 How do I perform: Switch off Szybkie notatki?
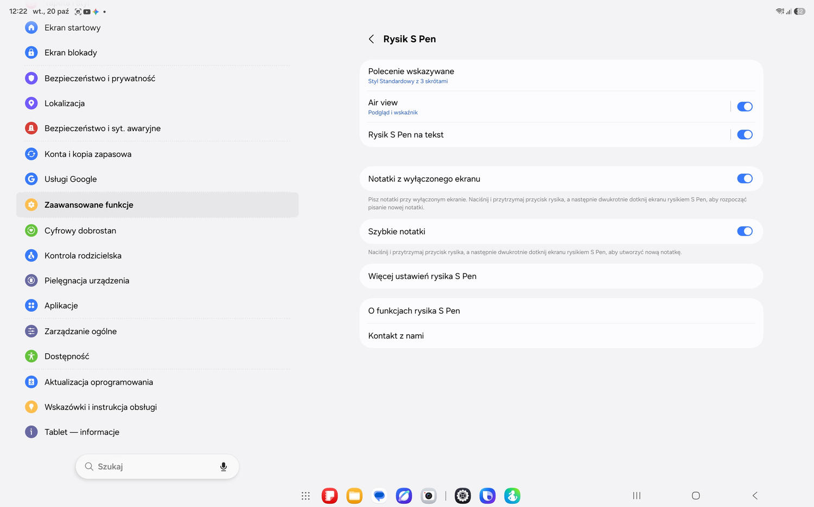tap(745, 231)
